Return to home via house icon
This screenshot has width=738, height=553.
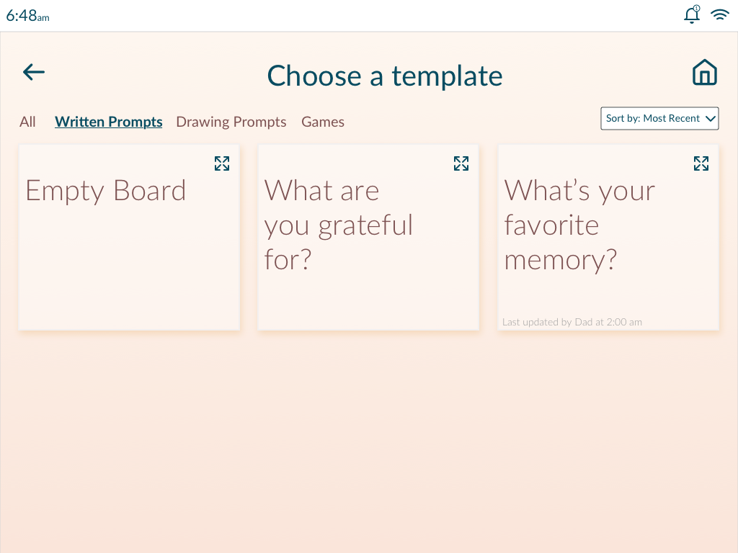pyautogui.click(x=705, y=73)
